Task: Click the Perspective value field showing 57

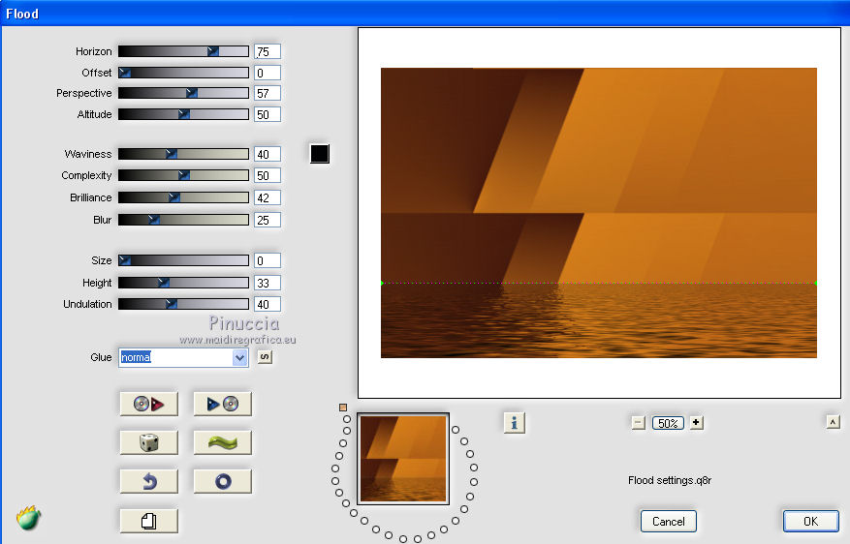Action: pyautogui.click(x=268, y=93)
